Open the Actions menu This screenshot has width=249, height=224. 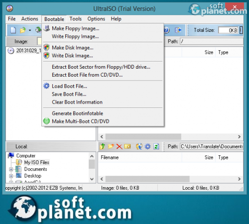(30, 19)
